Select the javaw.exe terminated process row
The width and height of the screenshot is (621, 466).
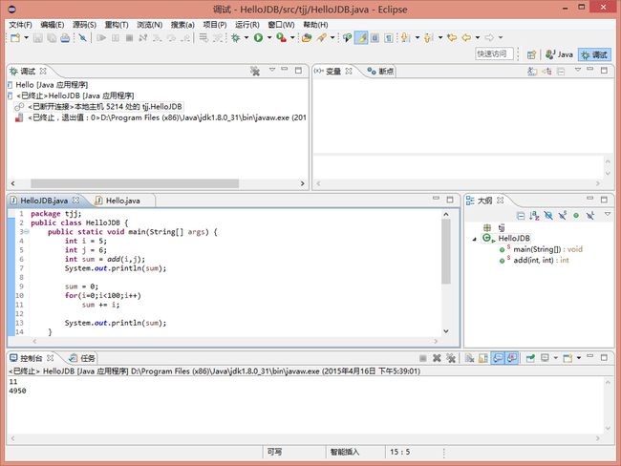161,118
